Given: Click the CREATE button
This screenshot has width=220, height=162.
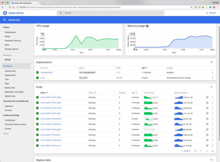Looking at the screenshot, I should (x=211, y=13).
